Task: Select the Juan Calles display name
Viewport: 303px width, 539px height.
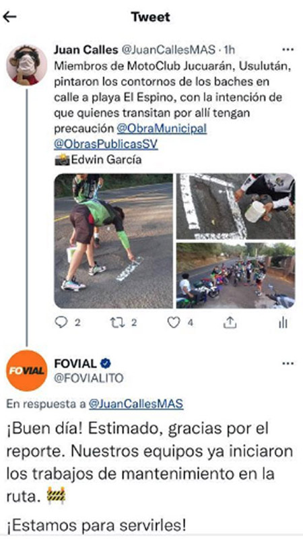Action: 86,50
